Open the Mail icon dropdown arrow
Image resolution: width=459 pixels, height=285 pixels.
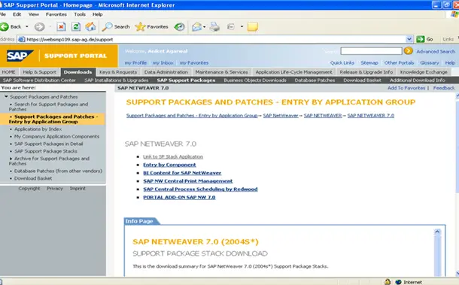[205, 27]
